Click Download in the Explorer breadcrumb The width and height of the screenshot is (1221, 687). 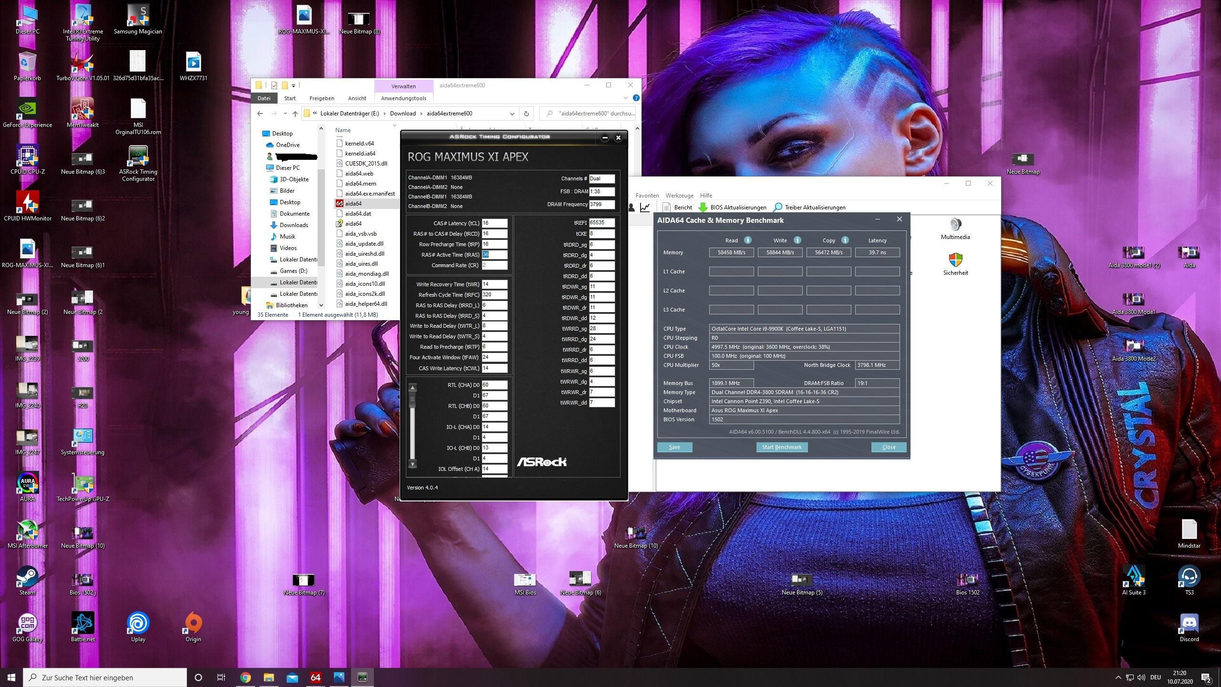[x=403, y=114]
